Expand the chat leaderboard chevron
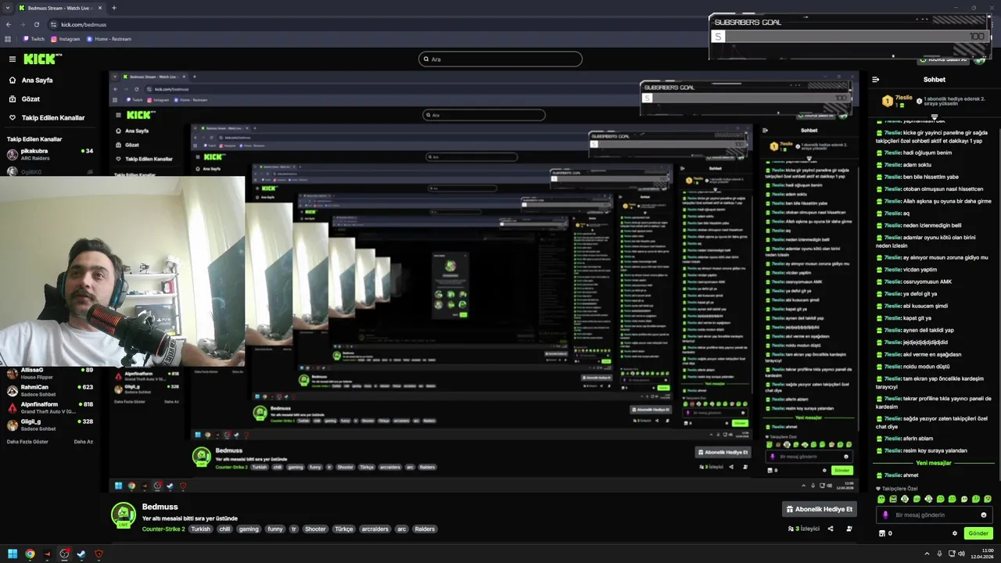1001x563 pixels. coord(934,117)
